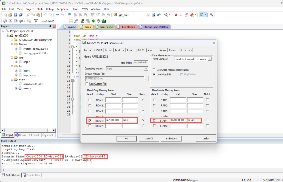Open the ARM Compiler version dropdown
Image resolution: width=283 pixels, height=182 pixels.
coord(209,59)
